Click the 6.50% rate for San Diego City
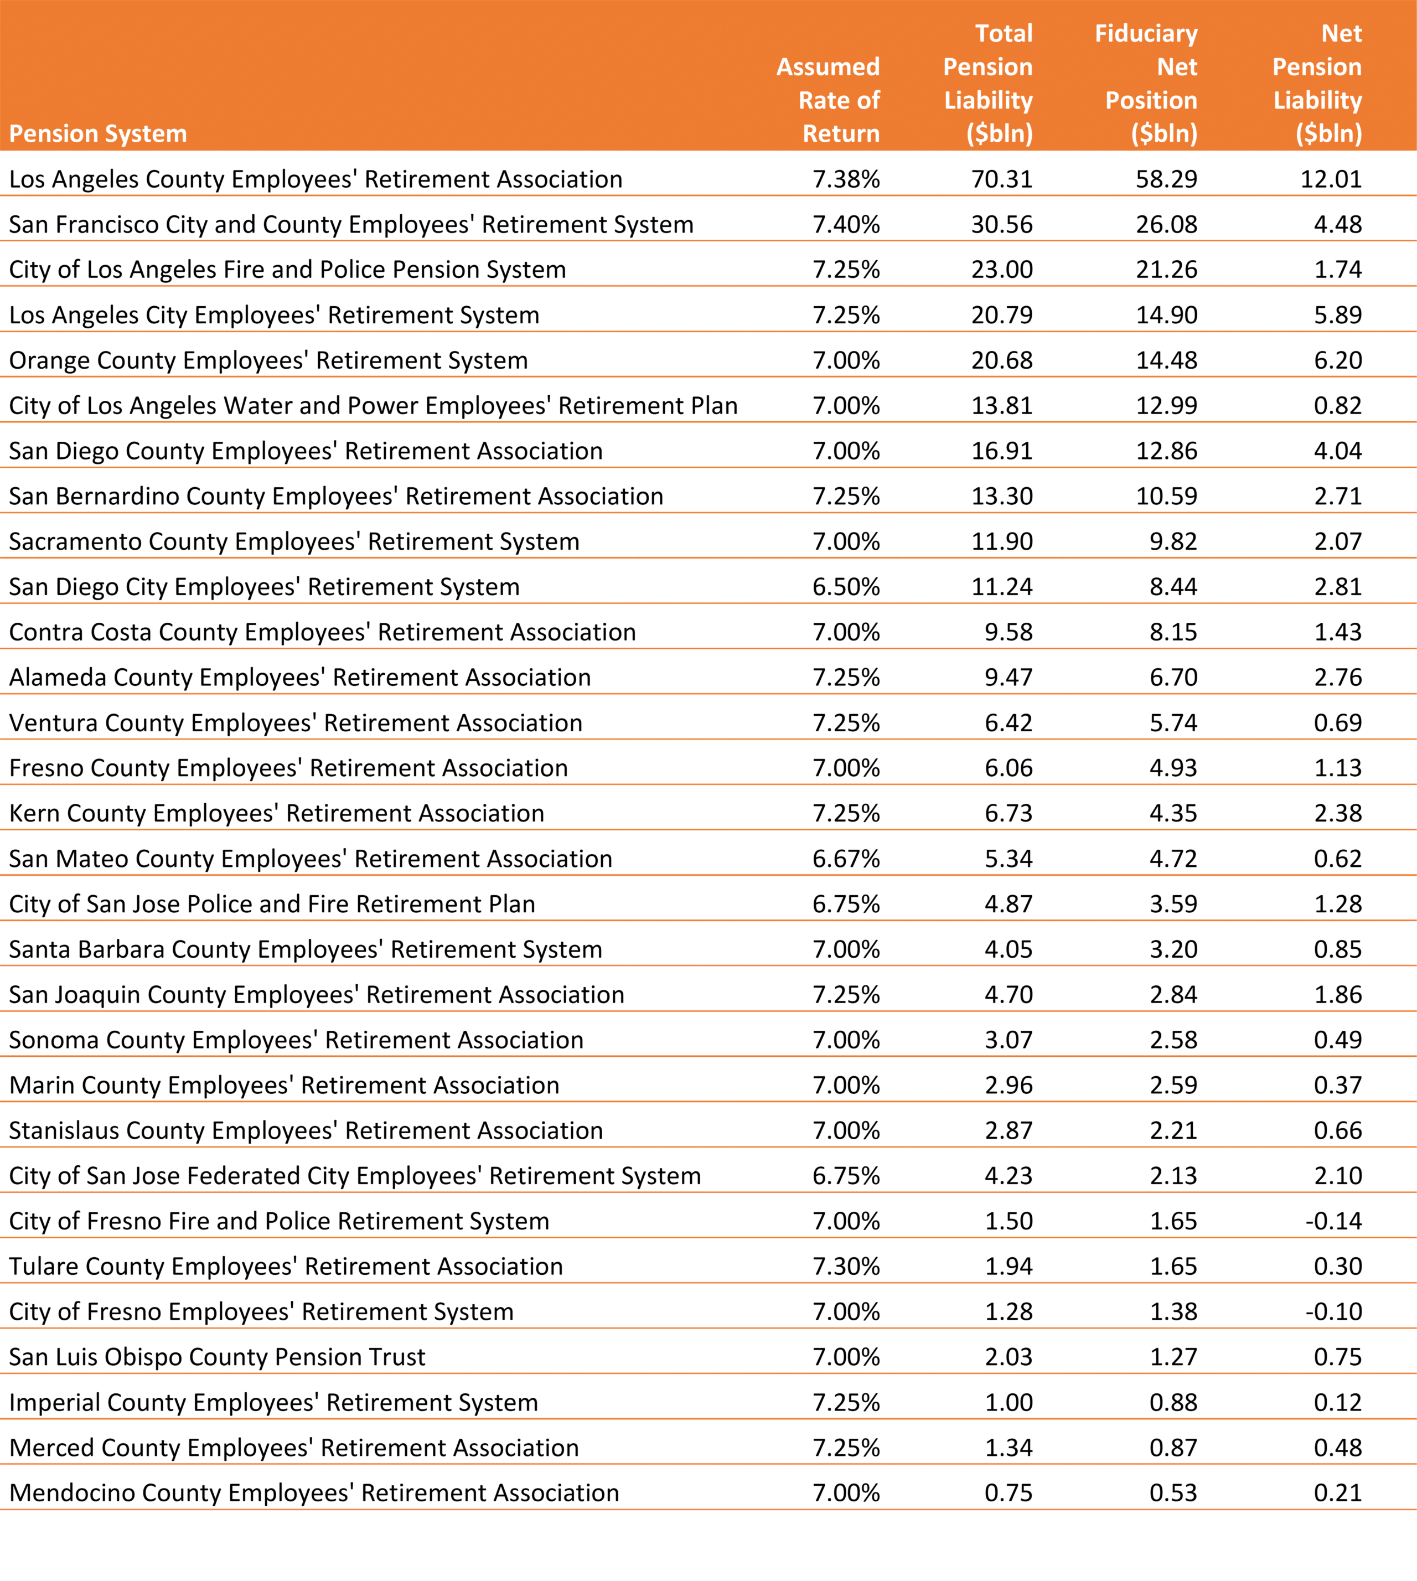 tap(846, 587)
